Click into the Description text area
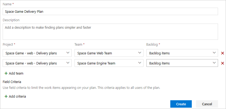The width and height of the screenshot is (226, 109). click(110, 32)
